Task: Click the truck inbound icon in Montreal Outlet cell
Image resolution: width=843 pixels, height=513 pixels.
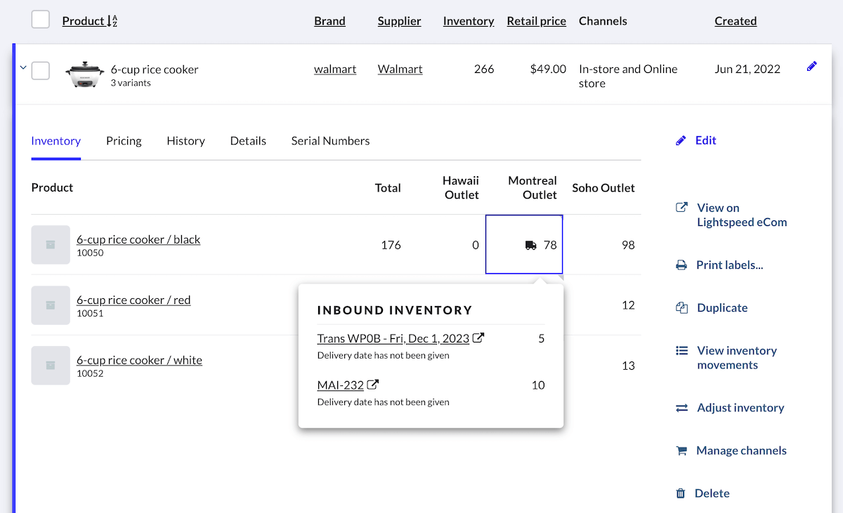Action: [x=531, y=245]
